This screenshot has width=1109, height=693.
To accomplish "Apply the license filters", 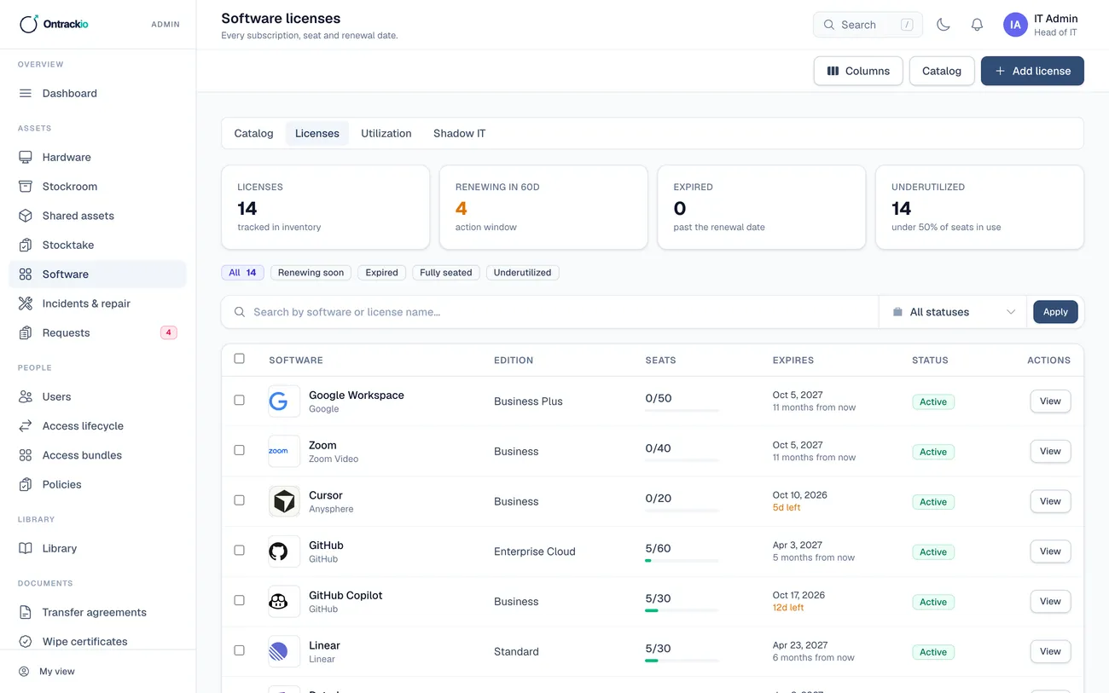I will [x=1055, y=312].
